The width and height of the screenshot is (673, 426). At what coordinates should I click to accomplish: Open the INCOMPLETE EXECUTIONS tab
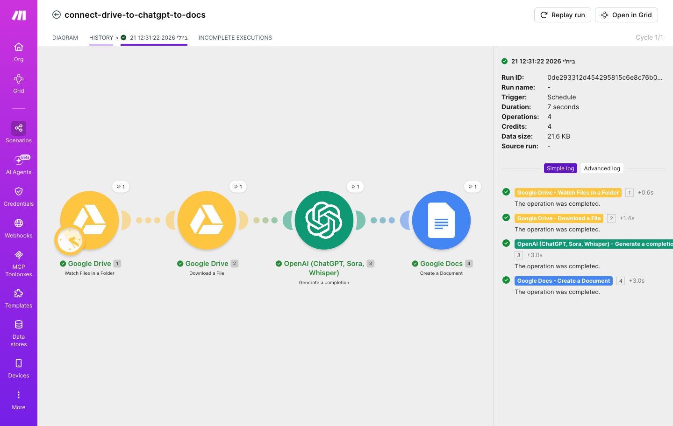[235, 38]
